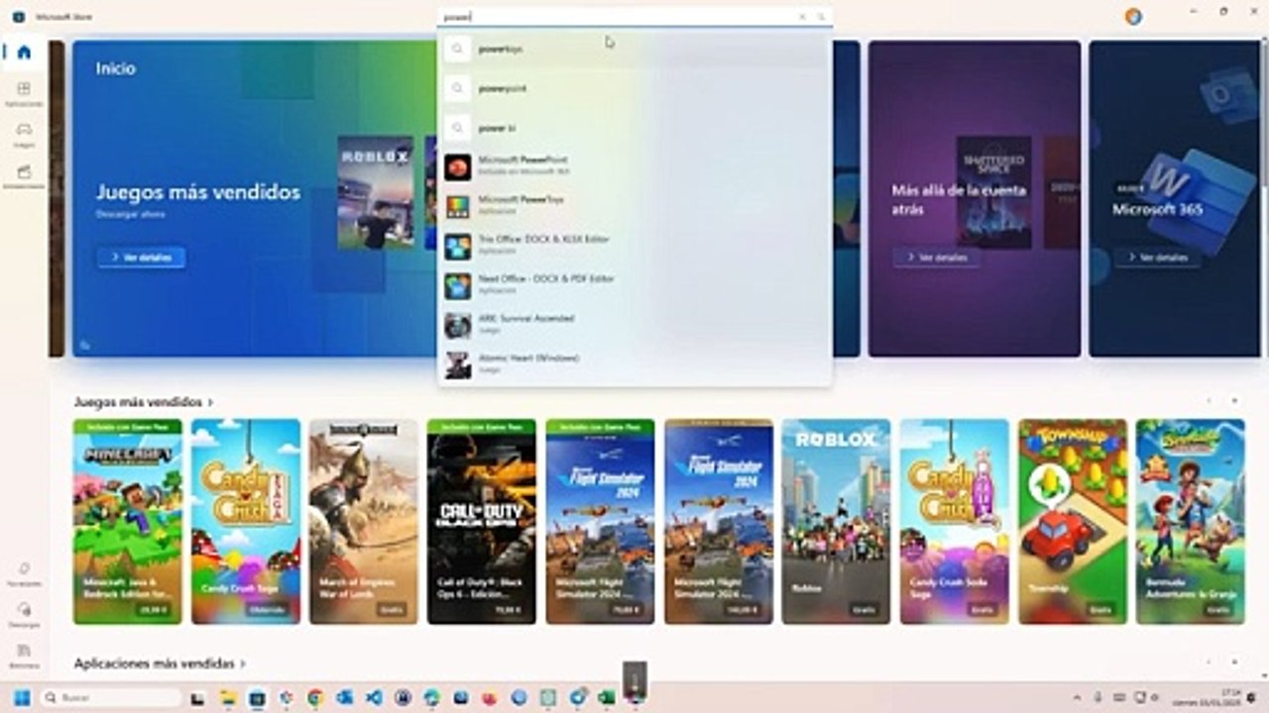Image resolution: width=1269 pixels, height=713 pixels.
Task: Open the Roblox cover in the hero banner
Action: click(376, 192)
